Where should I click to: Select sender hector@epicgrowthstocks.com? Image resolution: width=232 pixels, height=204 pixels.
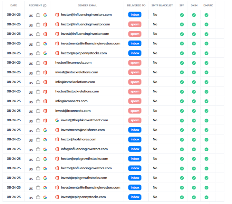tap(84, 159)
